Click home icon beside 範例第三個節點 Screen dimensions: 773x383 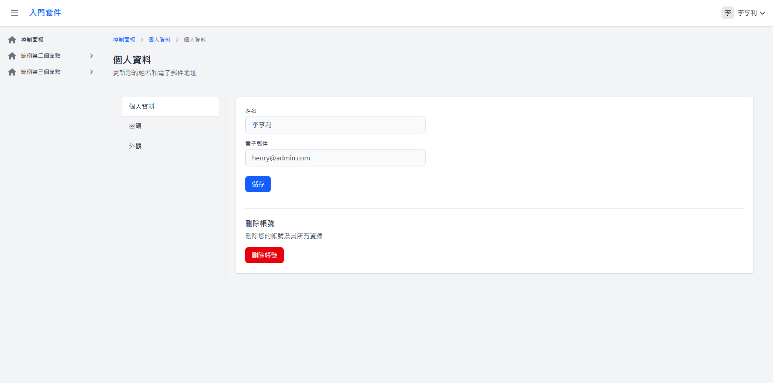point(12,72)
